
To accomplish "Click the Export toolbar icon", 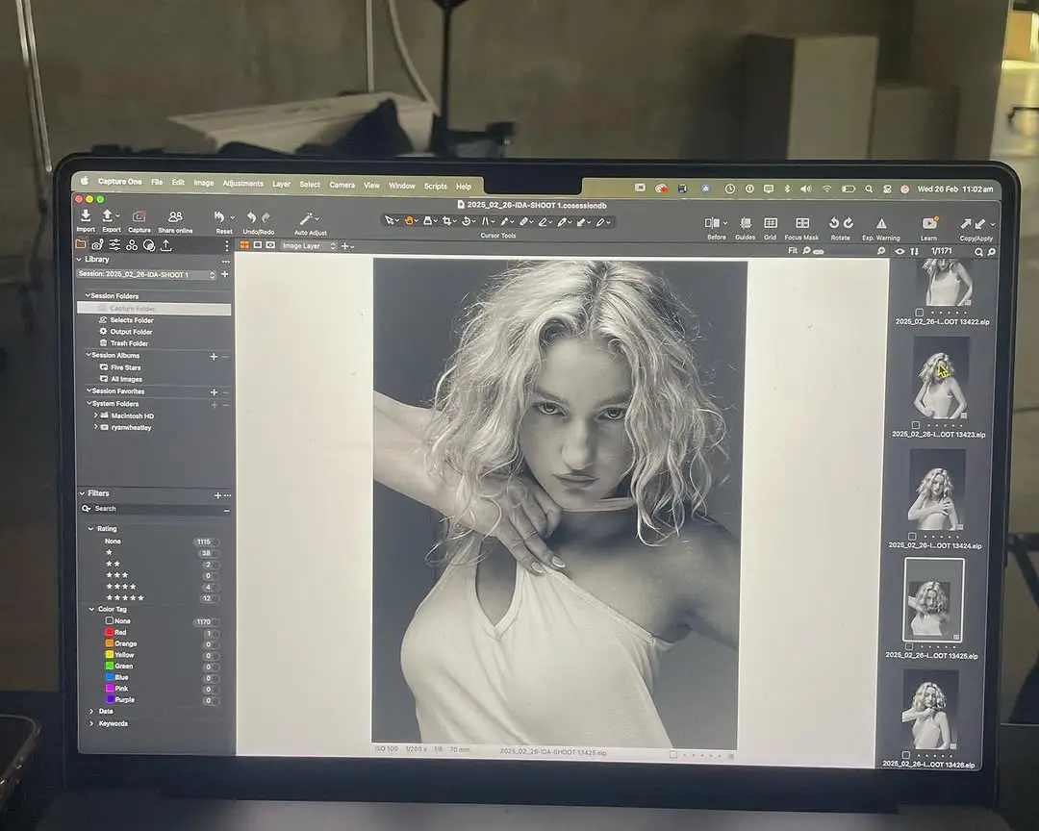I will coord(108,216).
